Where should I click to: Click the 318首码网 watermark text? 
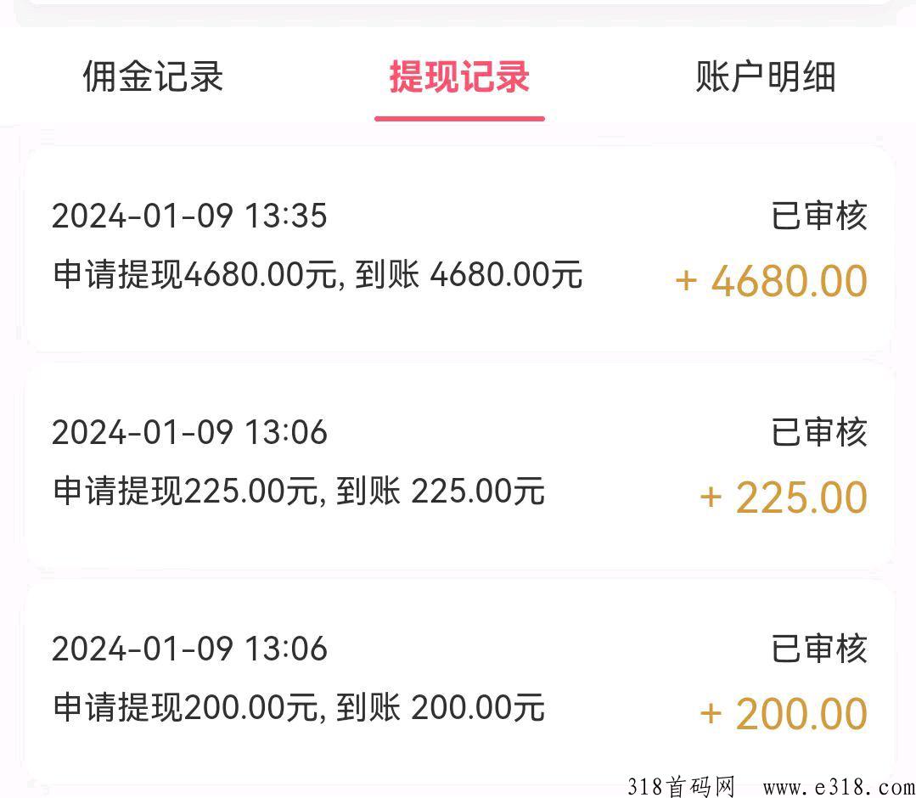pos(681,786)
